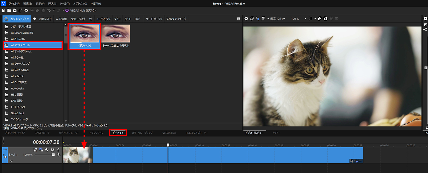Filter plugins by 人工知能 category
Screen dimensions: 428x173
(61, 19)
